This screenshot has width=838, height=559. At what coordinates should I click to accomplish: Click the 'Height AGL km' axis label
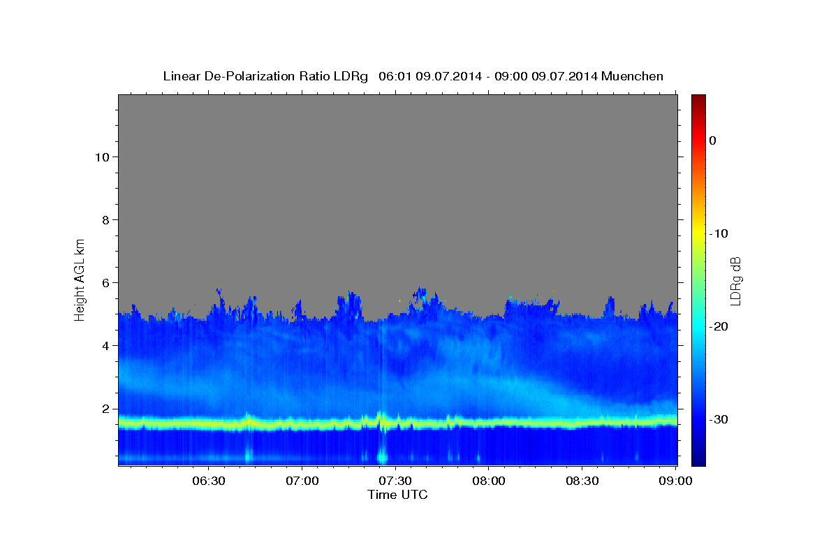click(80, 279)
